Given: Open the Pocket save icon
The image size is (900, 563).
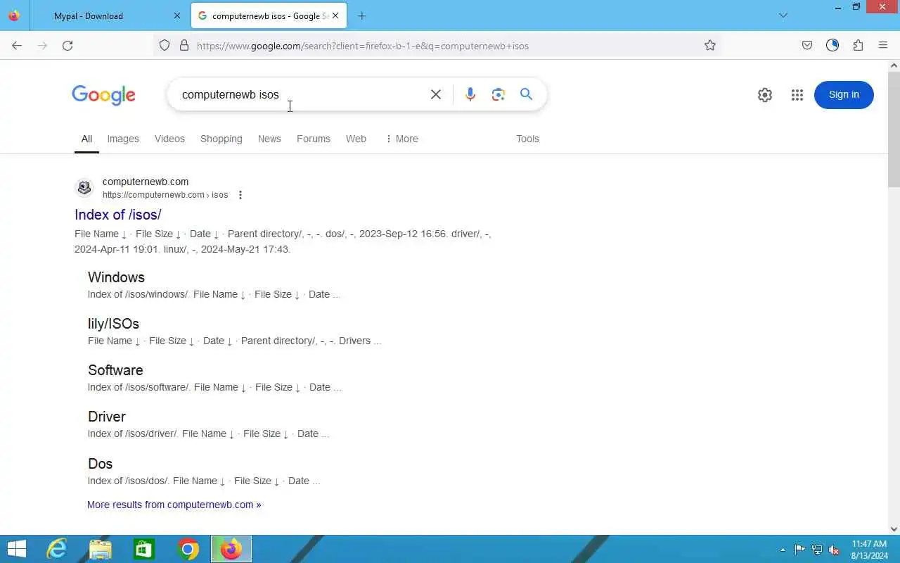Looking at the screenshot, I should coord(807,46).
